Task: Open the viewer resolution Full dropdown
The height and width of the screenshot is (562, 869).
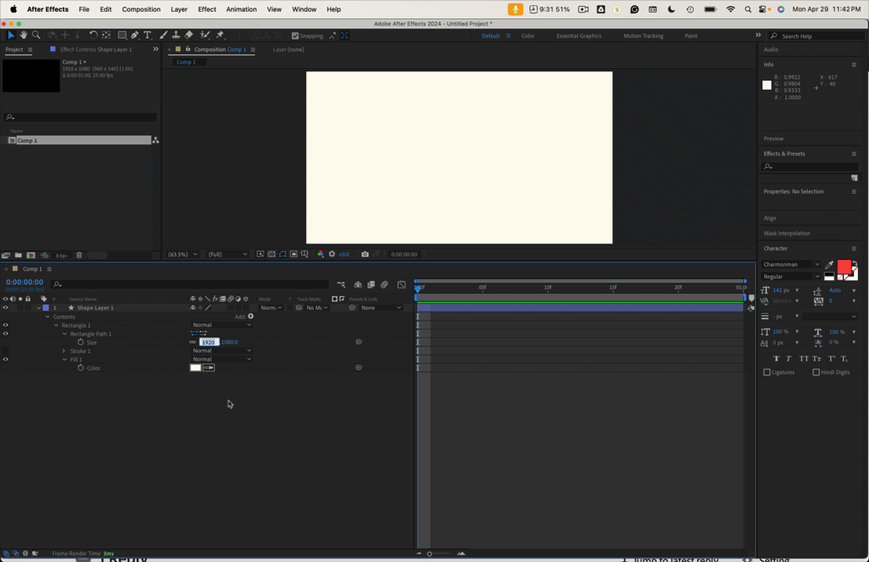Action: (227, 254)
